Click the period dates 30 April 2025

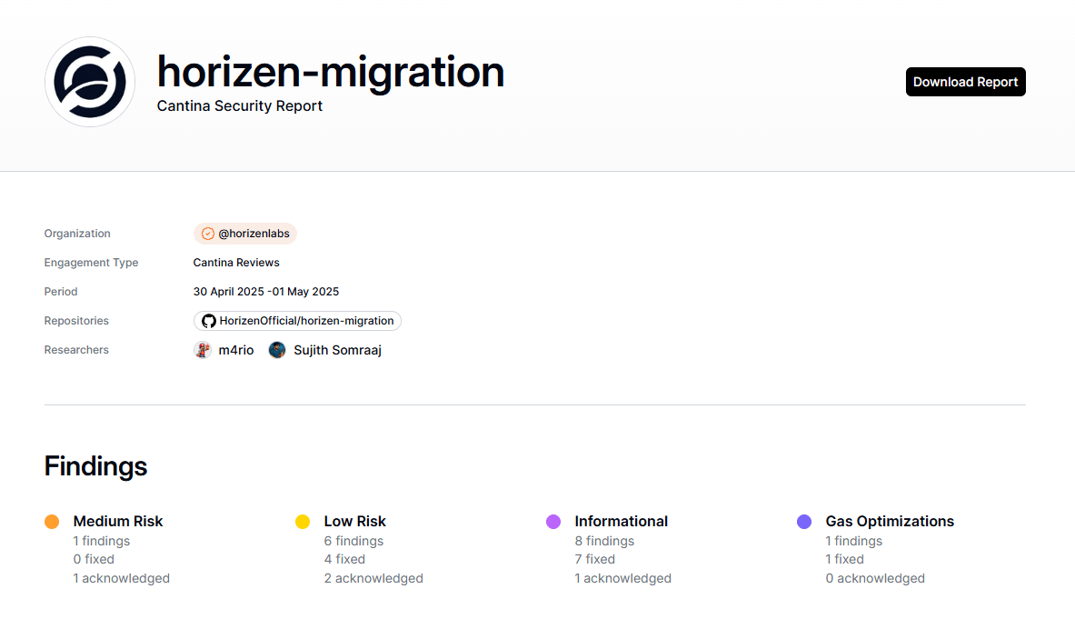pos(228,292)
